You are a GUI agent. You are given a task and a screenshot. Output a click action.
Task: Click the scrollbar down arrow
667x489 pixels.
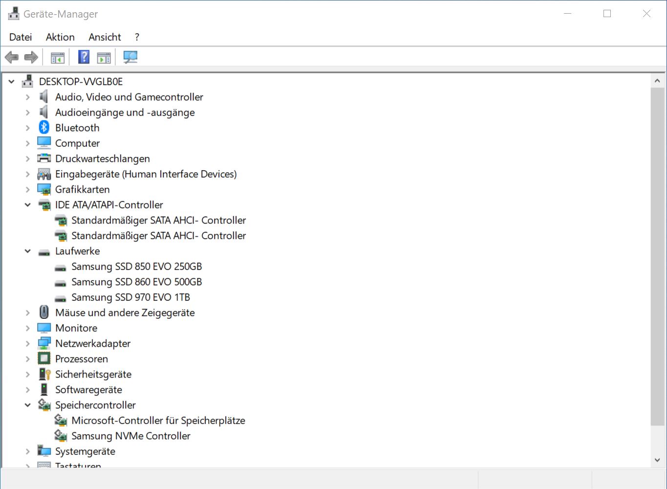tap(657, 460)
